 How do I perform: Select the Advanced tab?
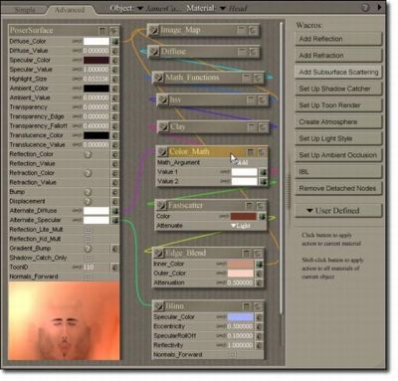click(70, 10)
